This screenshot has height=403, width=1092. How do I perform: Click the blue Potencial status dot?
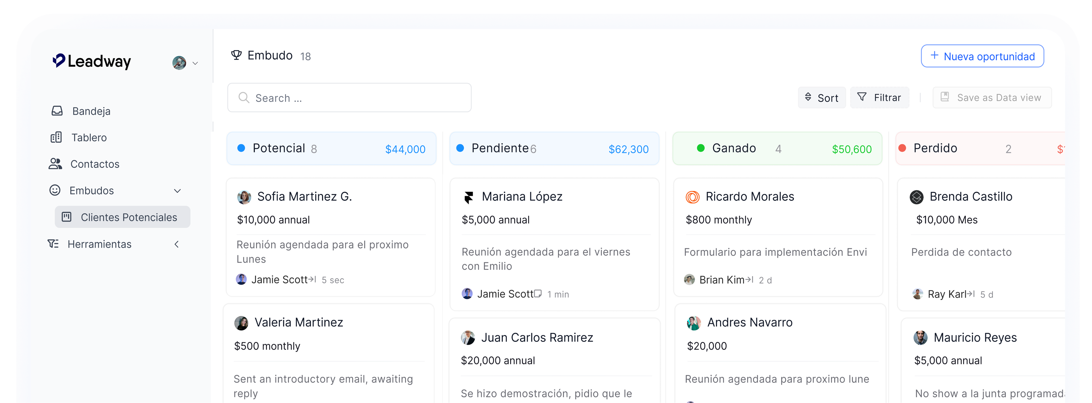pos(241,148)
